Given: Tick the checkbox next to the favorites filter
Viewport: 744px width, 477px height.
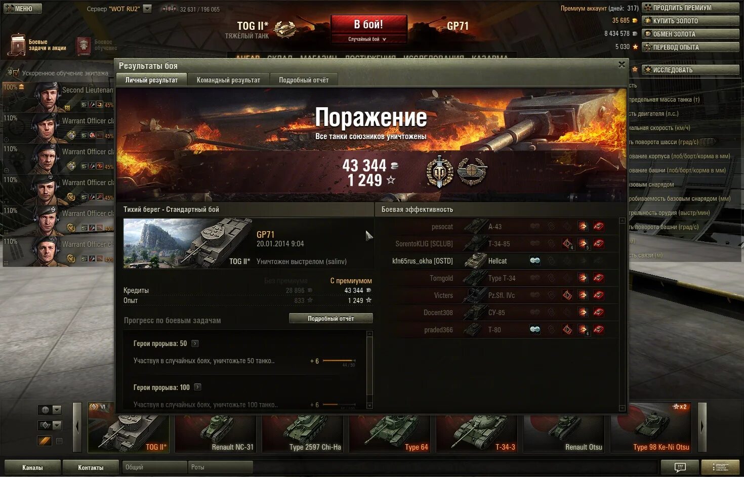Looking at the screenshot, I should pos(59,441).
